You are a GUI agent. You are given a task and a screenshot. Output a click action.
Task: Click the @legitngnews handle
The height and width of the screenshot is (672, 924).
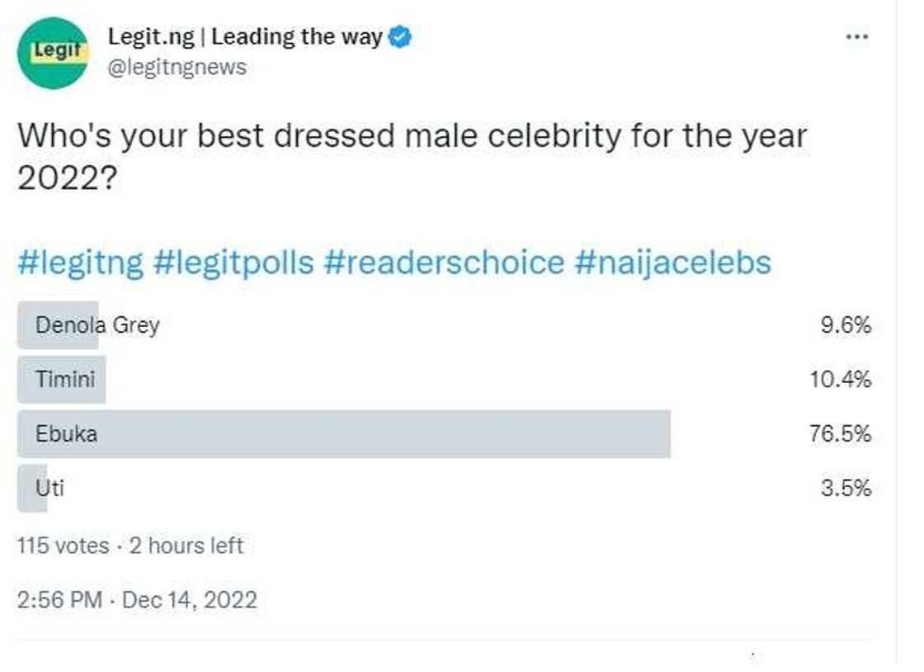coord(177,67)
